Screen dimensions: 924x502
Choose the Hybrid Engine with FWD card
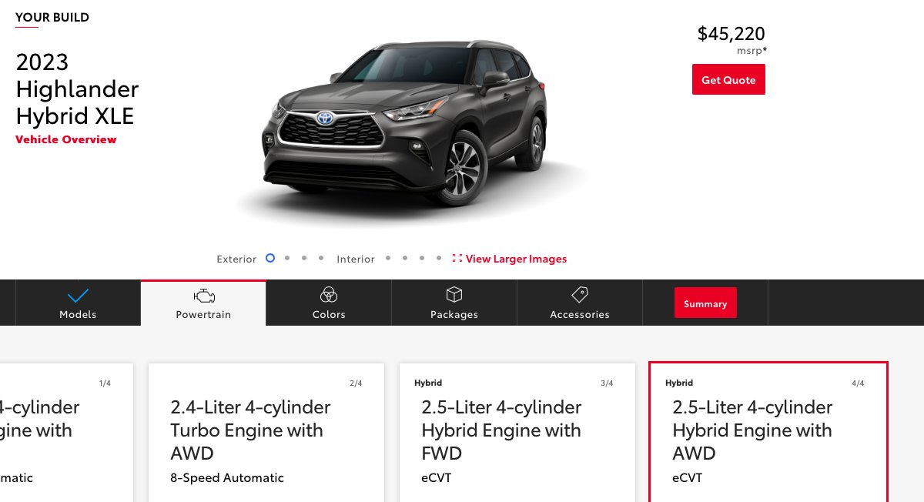pyautogui.click(x=517, y=432)
